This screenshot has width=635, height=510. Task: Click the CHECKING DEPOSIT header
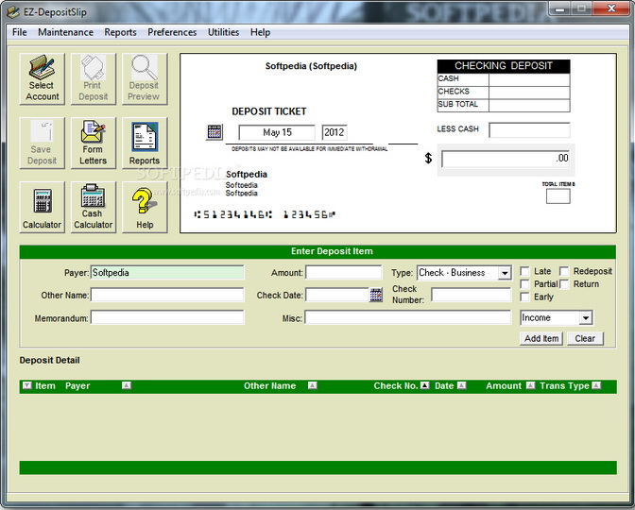click(x=504, y=66)
